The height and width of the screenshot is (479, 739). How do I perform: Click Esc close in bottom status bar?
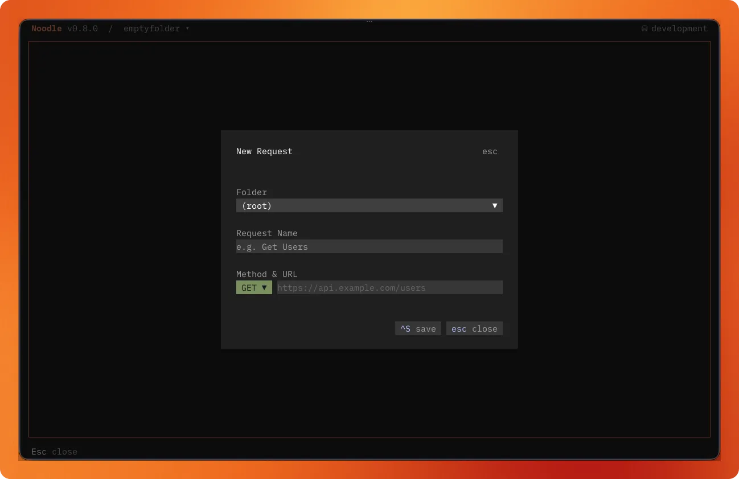pyautogui.click(x=54, y=452)
